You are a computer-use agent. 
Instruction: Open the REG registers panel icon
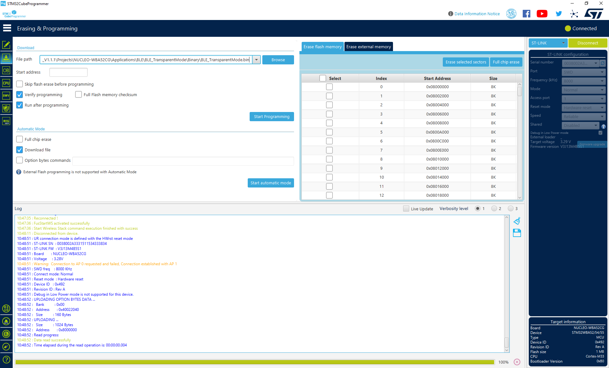6,121
